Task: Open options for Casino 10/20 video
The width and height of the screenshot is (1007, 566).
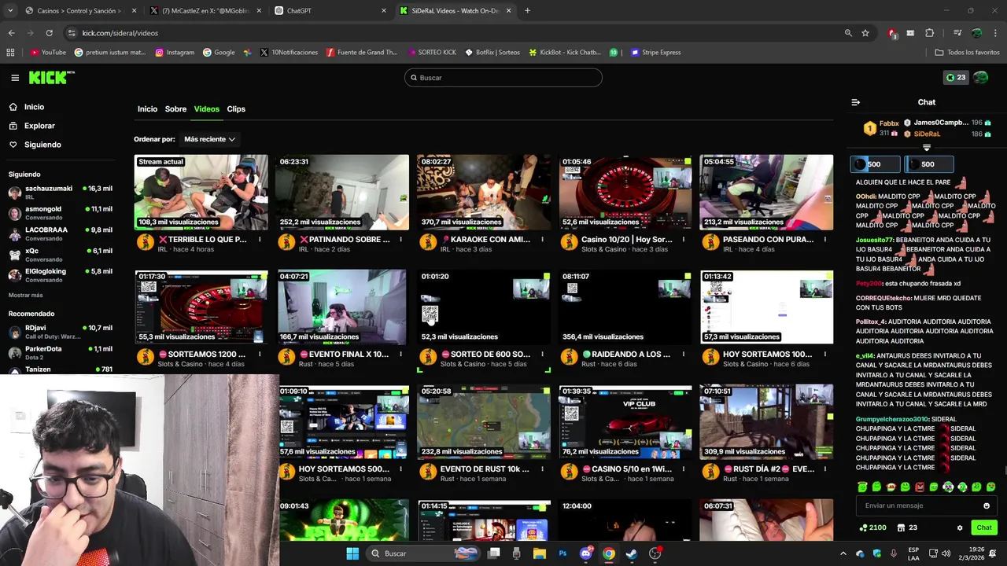Action: pos(684,240)
